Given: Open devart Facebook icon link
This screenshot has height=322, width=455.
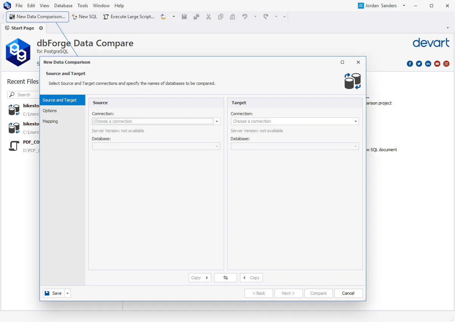Looking at the screenshot, I should click(410, 64).
